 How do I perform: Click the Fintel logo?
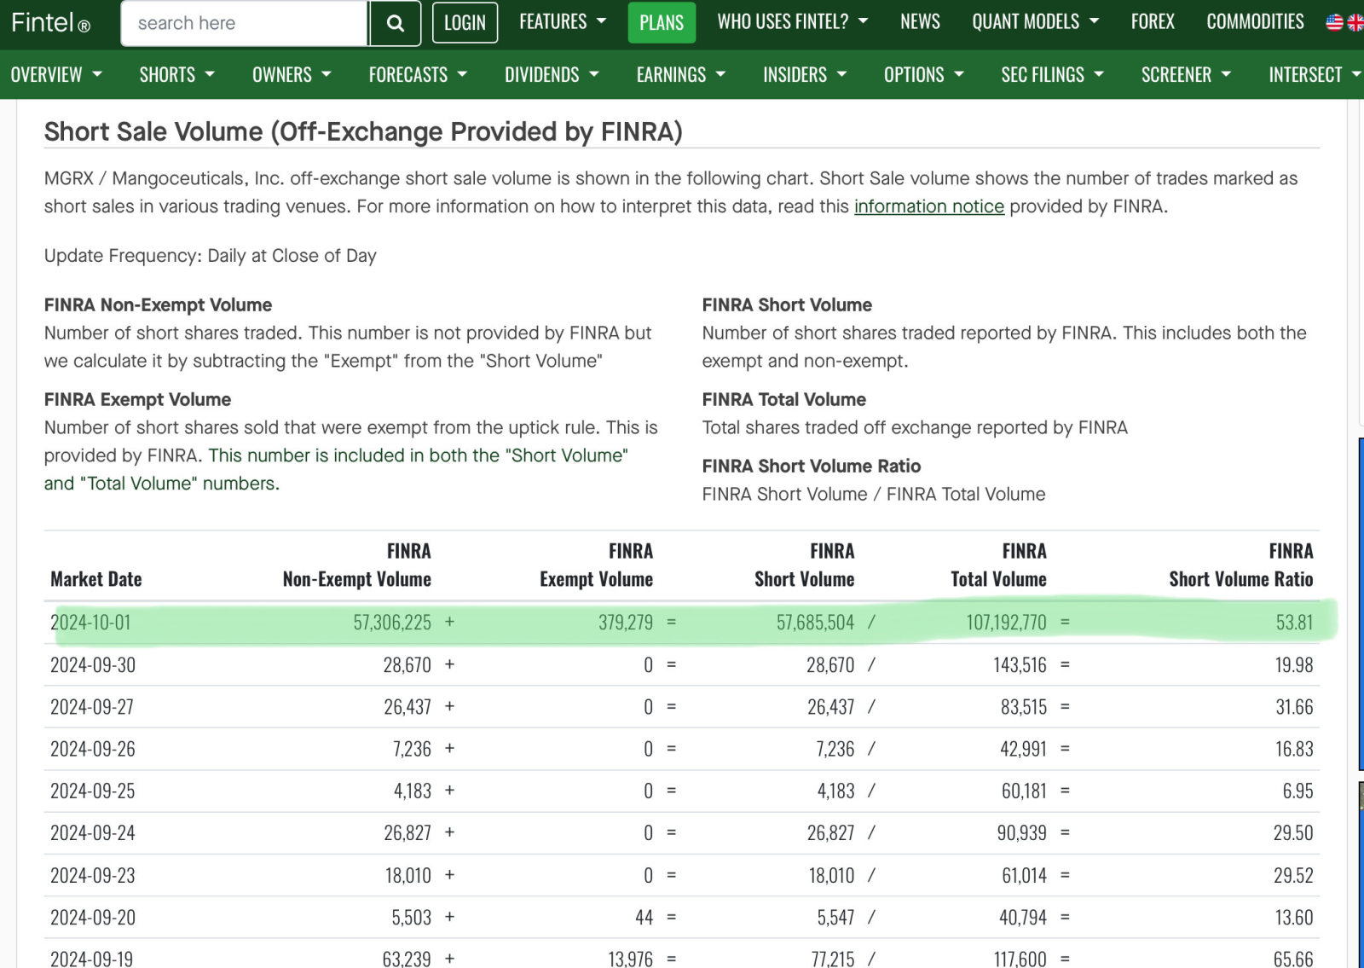(50, 22)
